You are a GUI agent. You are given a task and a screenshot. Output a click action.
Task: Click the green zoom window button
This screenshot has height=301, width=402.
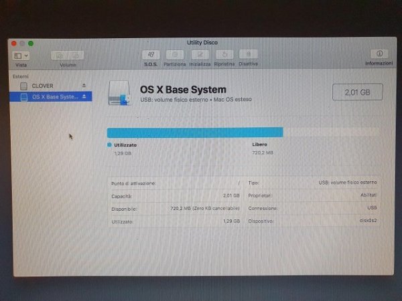(31, 43)
